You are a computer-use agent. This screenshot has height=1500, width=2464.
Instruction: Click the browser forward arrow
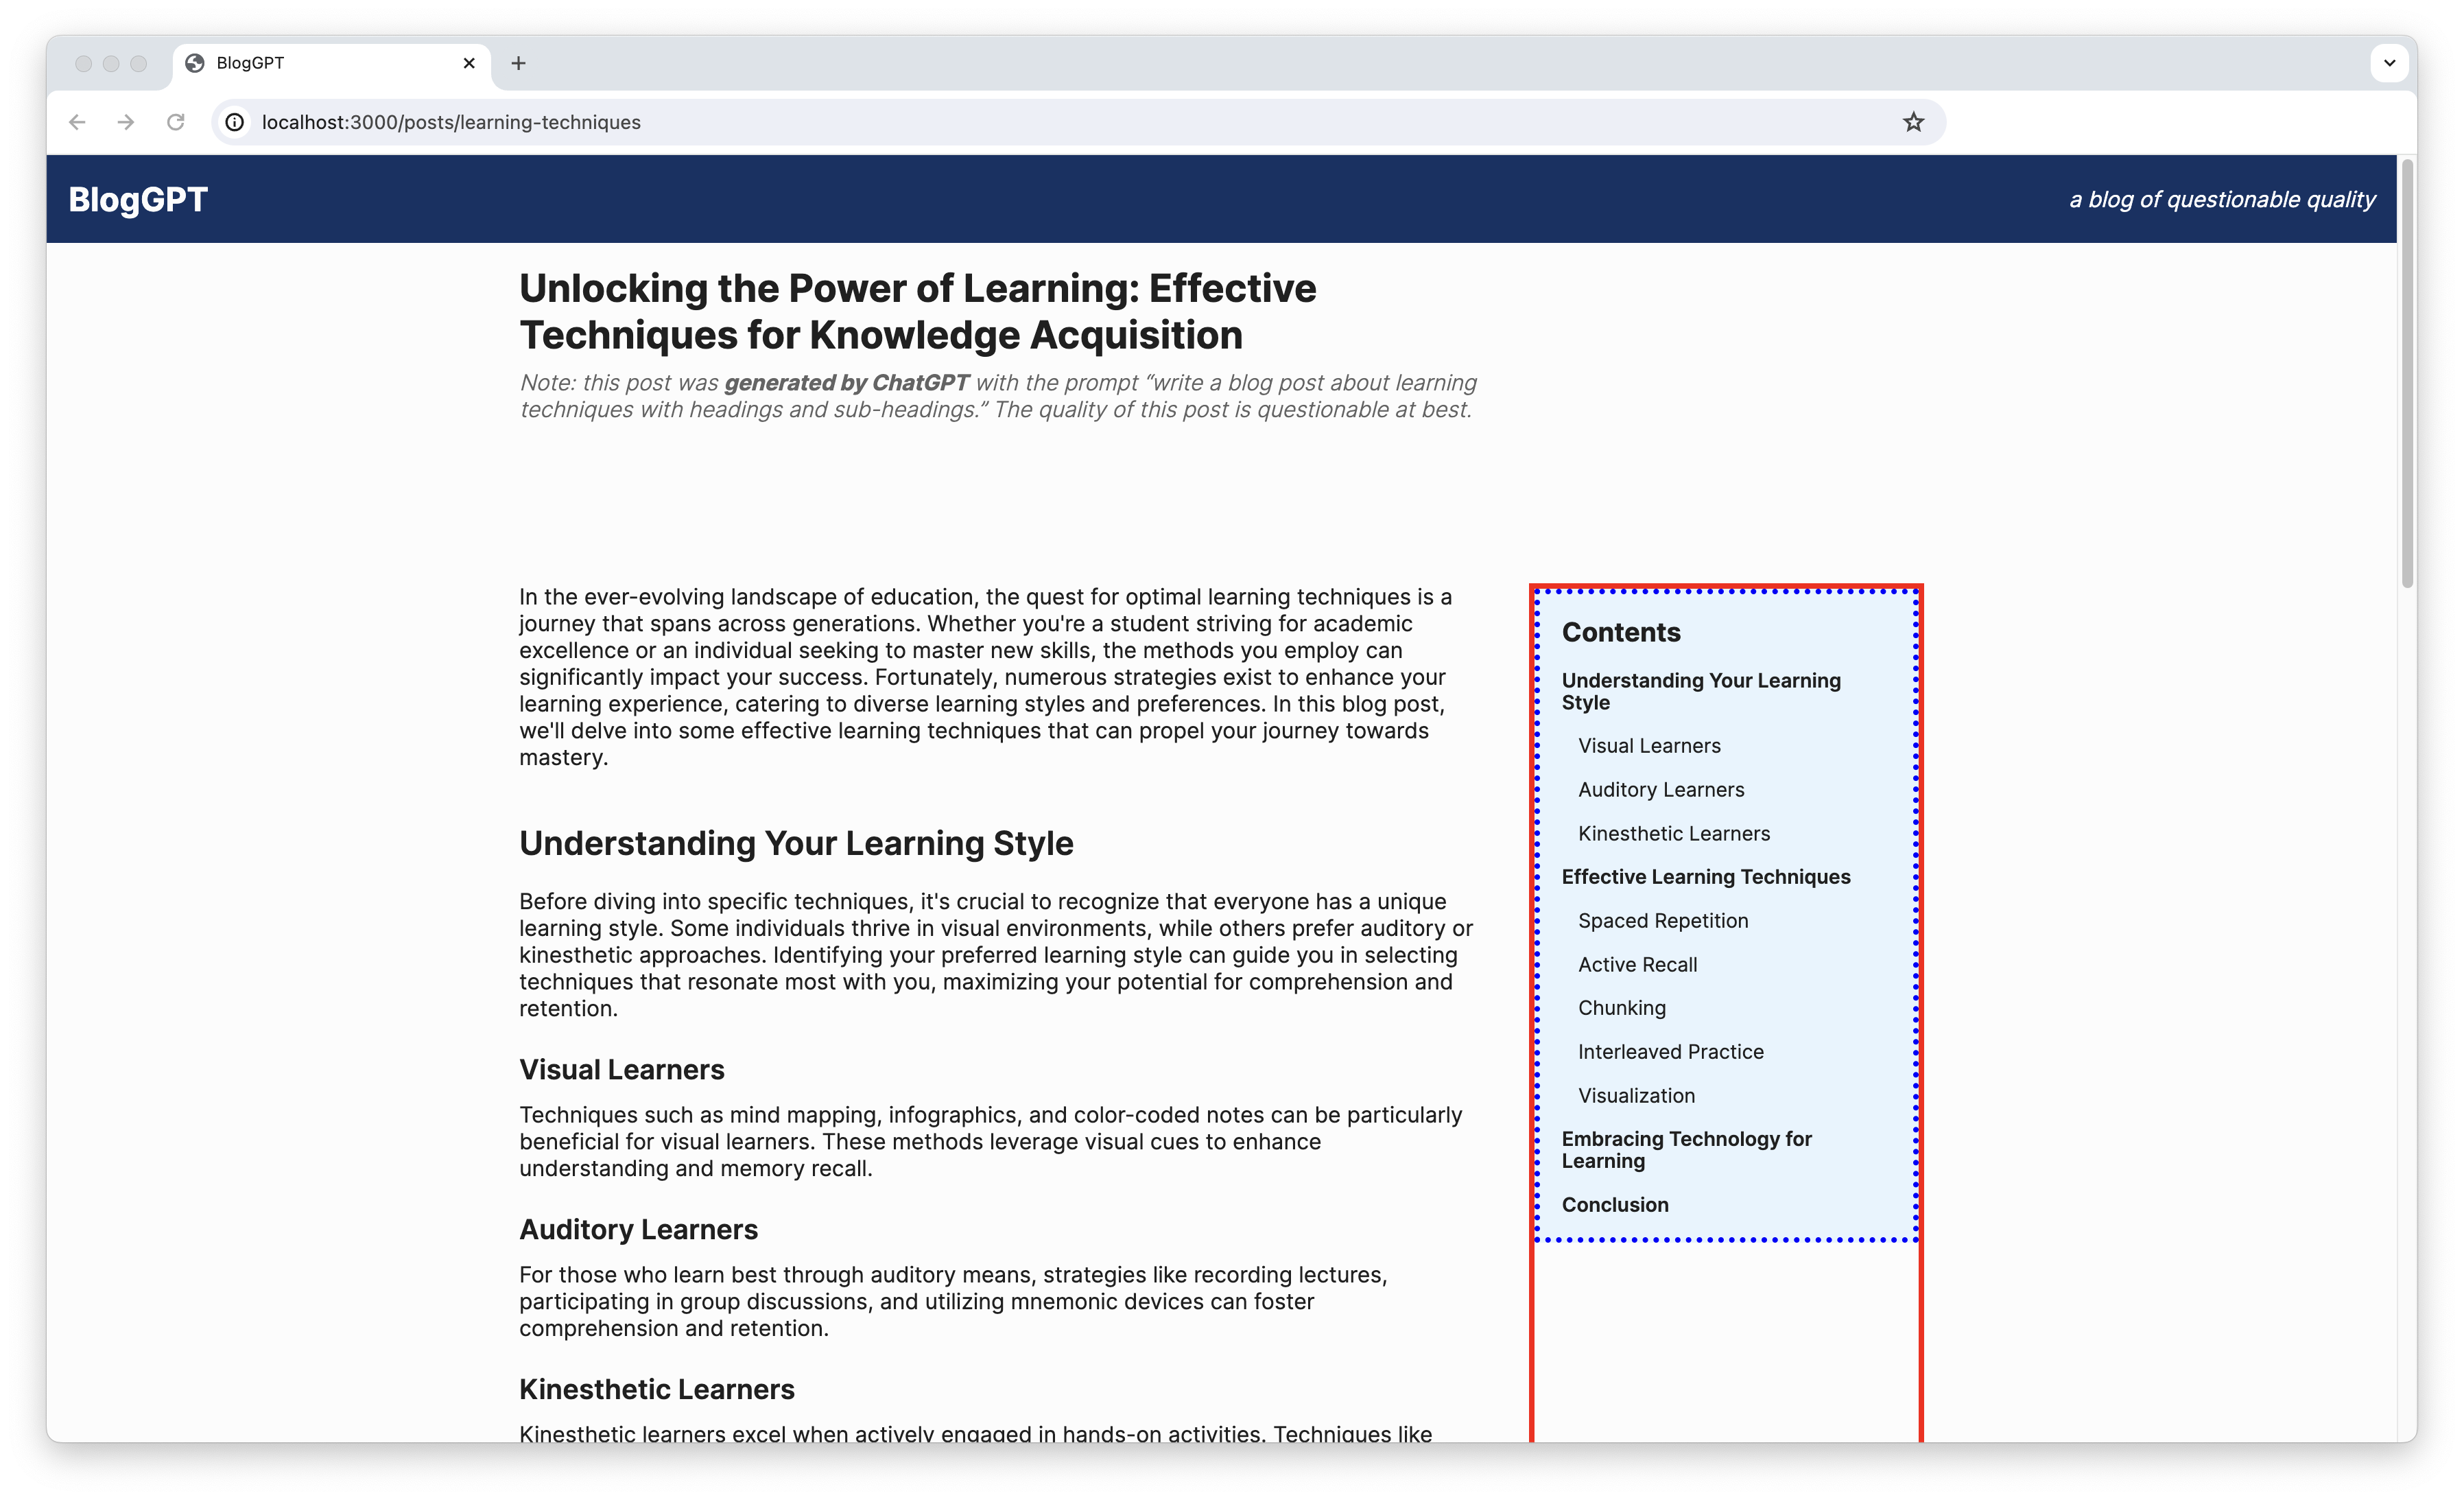pos(125,121)
